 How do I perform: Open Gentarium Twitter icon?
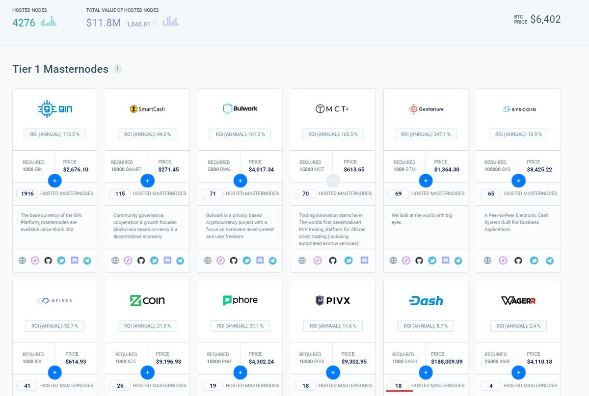(x=432, y=261)
